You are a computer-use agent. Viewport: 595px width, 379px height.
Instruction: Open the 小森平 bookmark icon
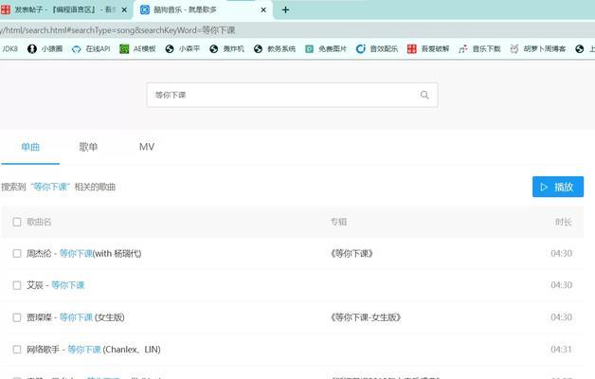(x=170, y=48)
